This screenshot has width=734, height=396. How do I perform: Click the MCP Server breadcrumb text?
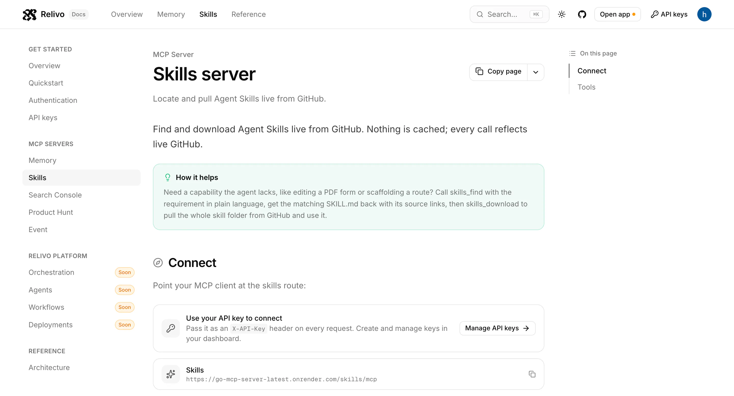click(x=173, y=54)
